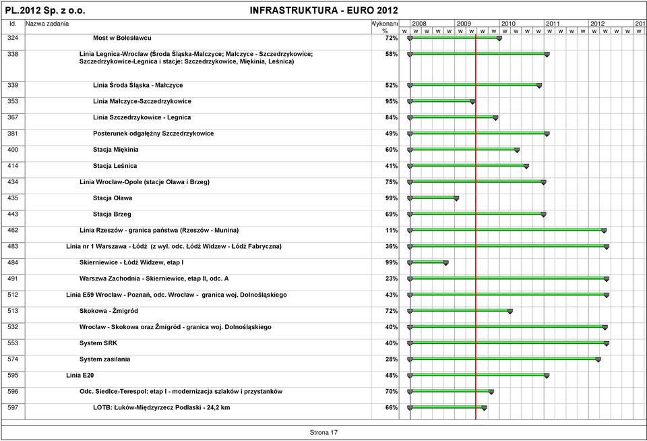Click end marker of Stacja Miękinia bar
The width and height of the screenshot is (647, 441).
(517, 150)
